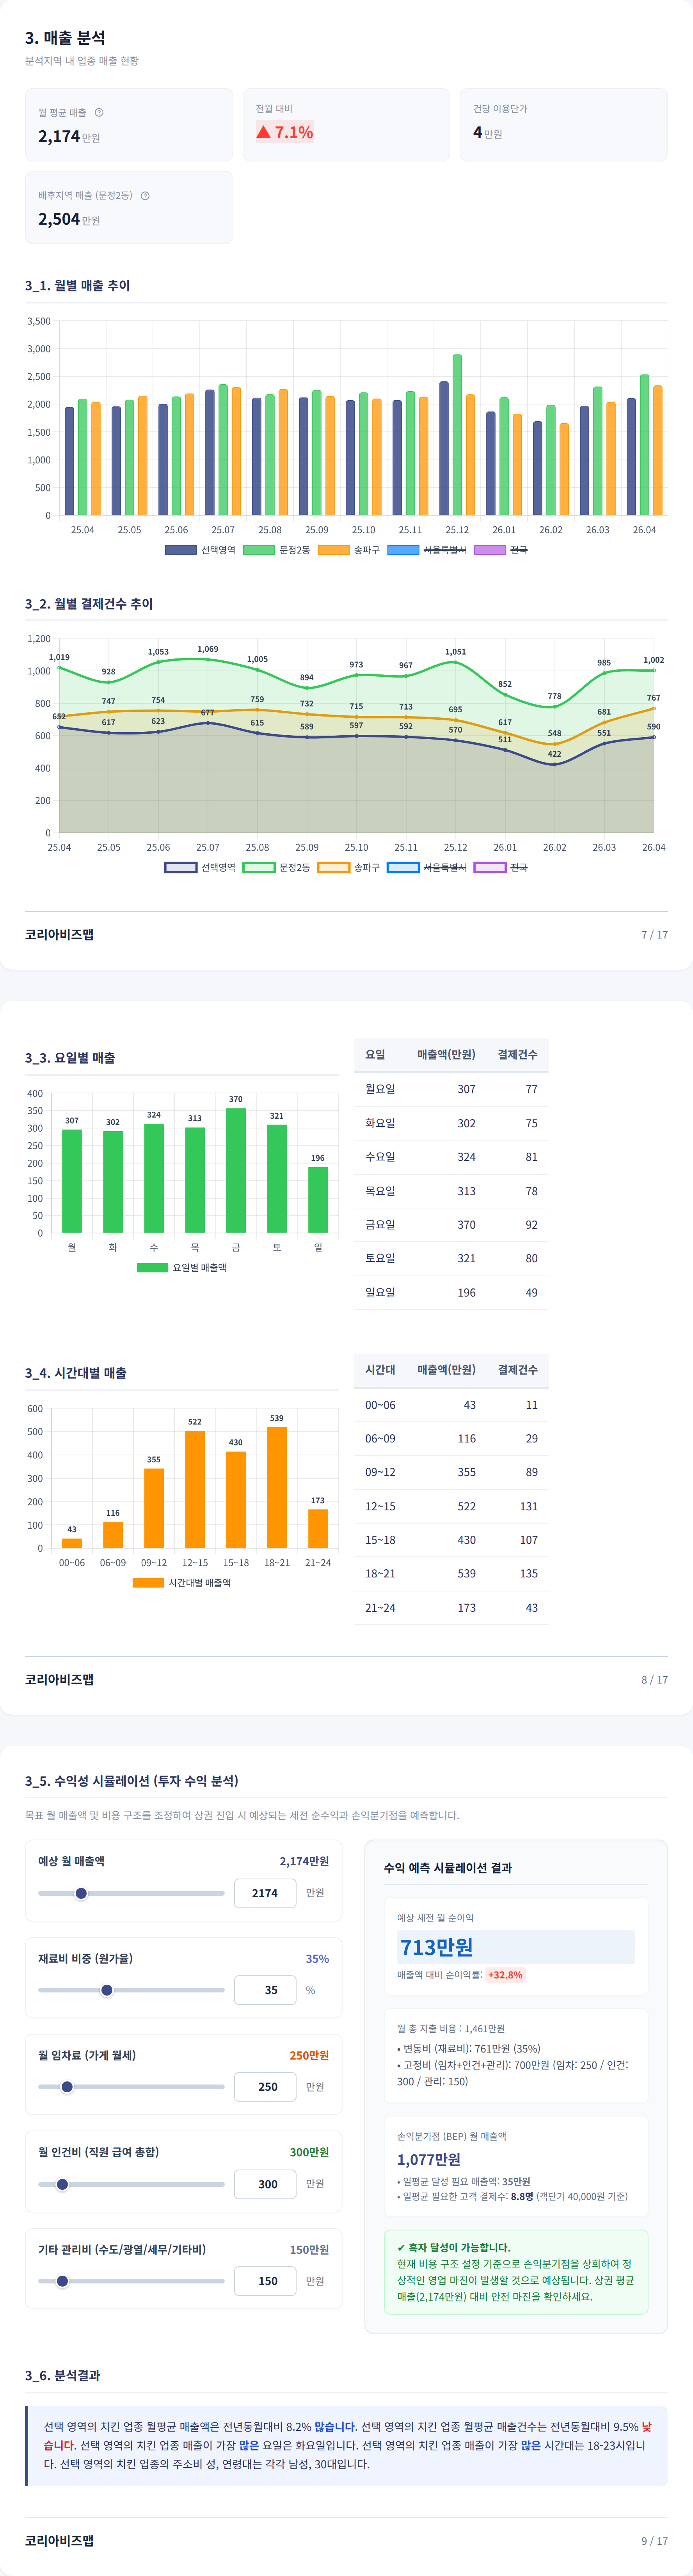Click the 시간대 column header
Screen dimensions: 693x2576
(380, 1369)
